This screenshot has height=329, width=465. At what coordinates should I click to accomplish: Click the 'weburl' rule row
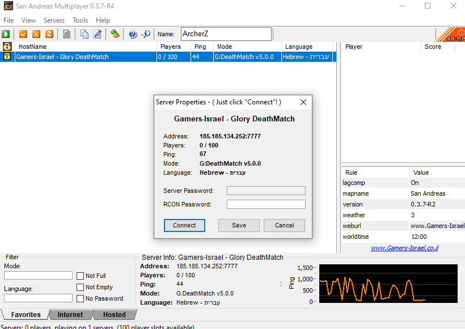[403, 226]
